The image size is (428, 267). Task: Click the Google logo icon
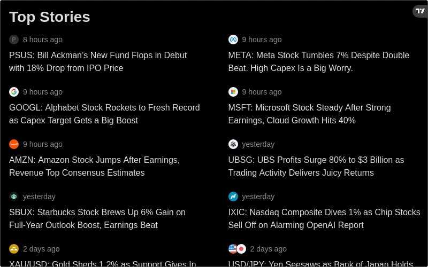14,92
